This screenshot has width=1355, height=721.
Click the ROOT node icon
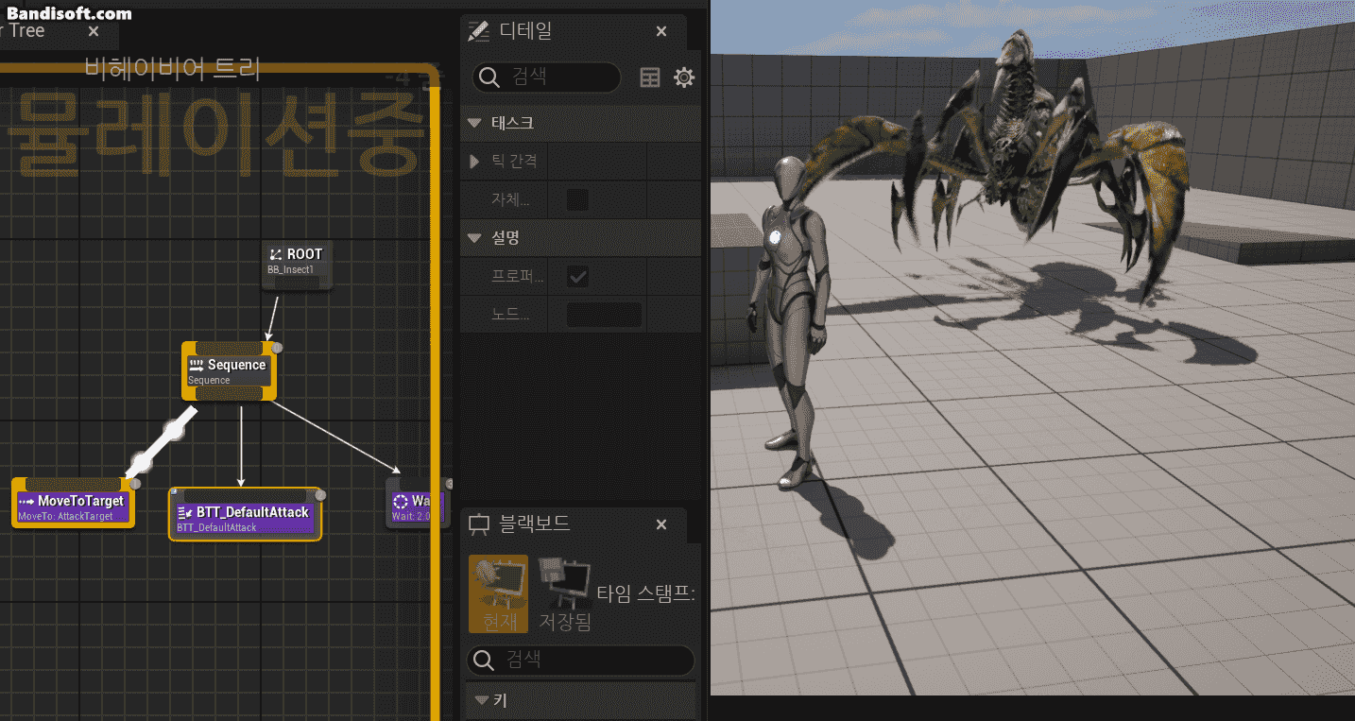tap(276, 254)
